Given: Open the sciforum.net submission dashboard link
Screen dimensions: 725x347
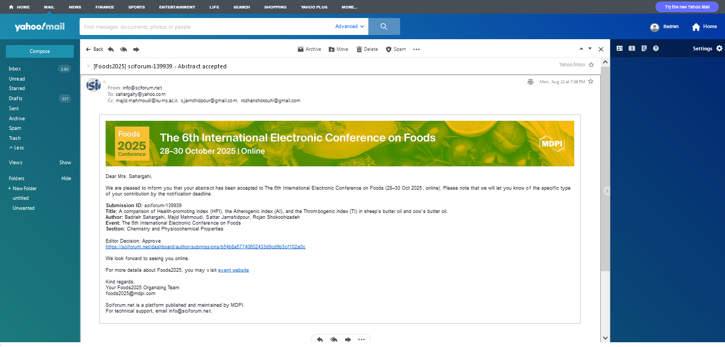Looking at the screenshot, I should pos(205,247).
